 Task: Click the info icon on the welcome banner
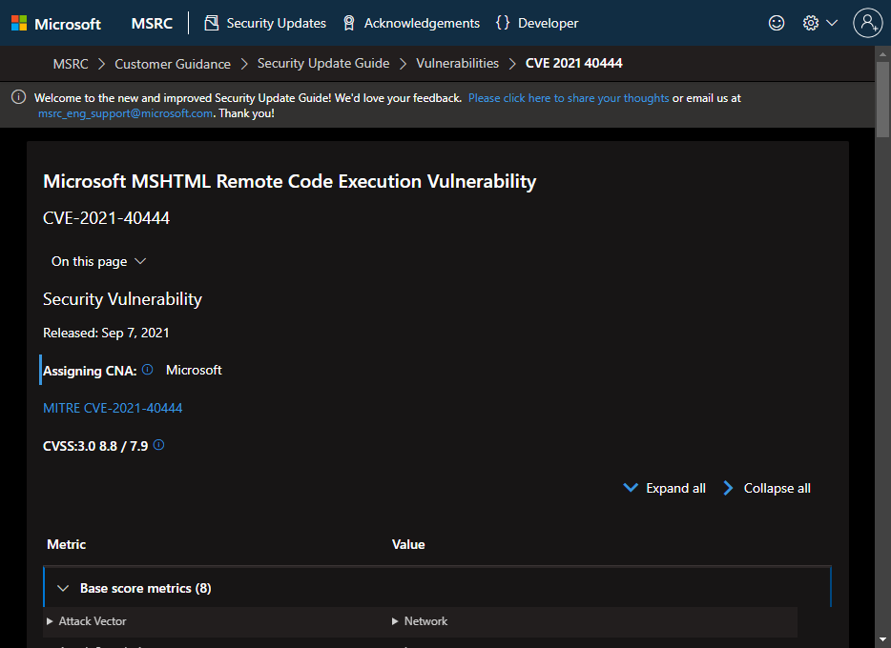(x=18, y=97)
